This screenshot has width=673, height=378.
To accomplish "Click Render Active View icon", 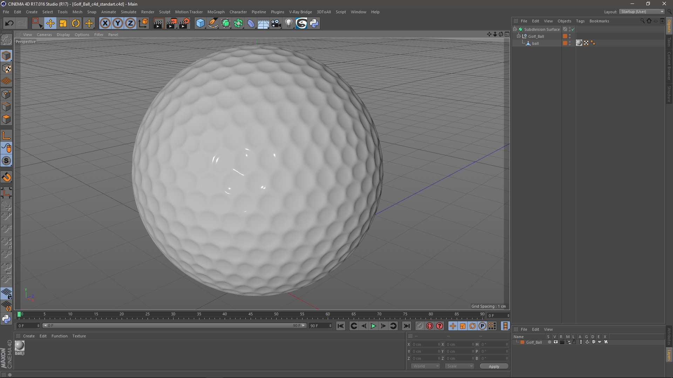I will [x=158, y=23].
